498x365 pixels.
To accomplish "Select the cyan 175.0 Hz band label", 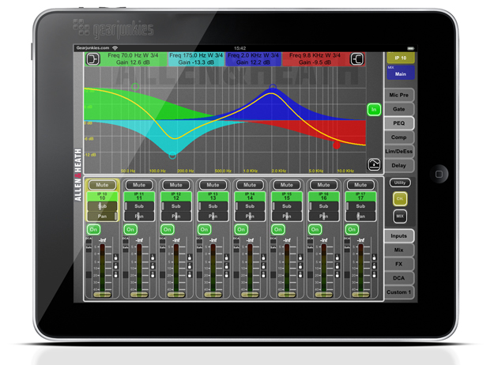I will tap(196, 59).
